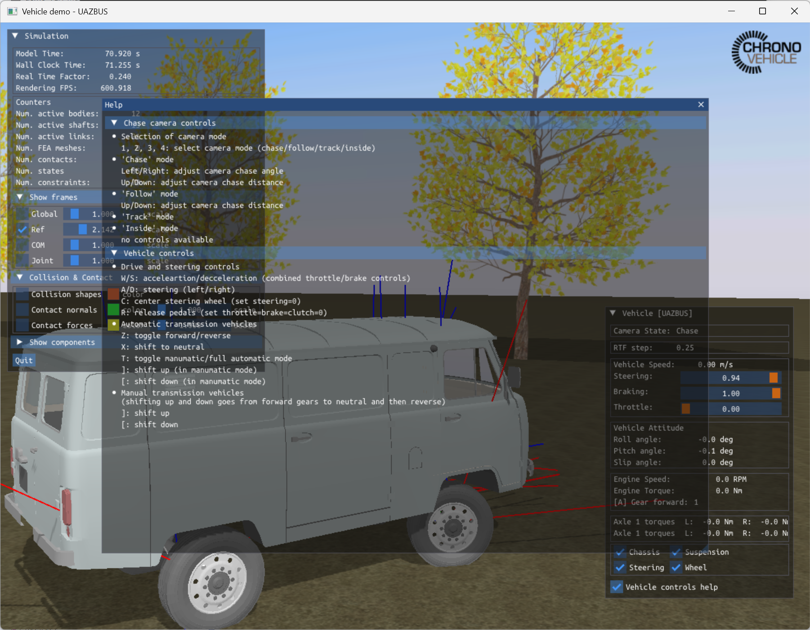Disable Vehicle controls help checkbox
Screen dimensions: 810x630
[x=617, y=587]
